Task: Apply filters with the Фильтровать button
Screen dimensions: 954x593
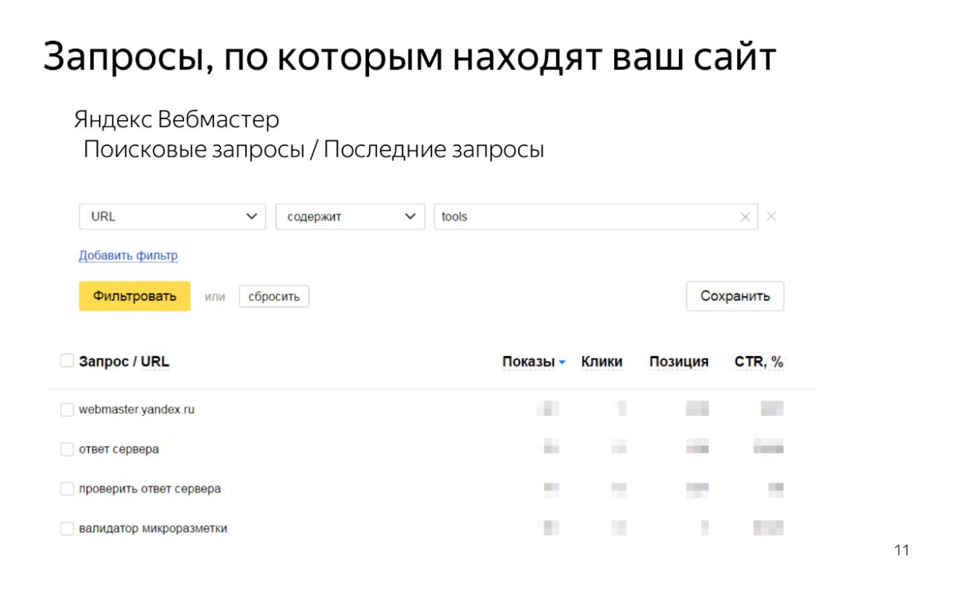Action: (135, 296)
